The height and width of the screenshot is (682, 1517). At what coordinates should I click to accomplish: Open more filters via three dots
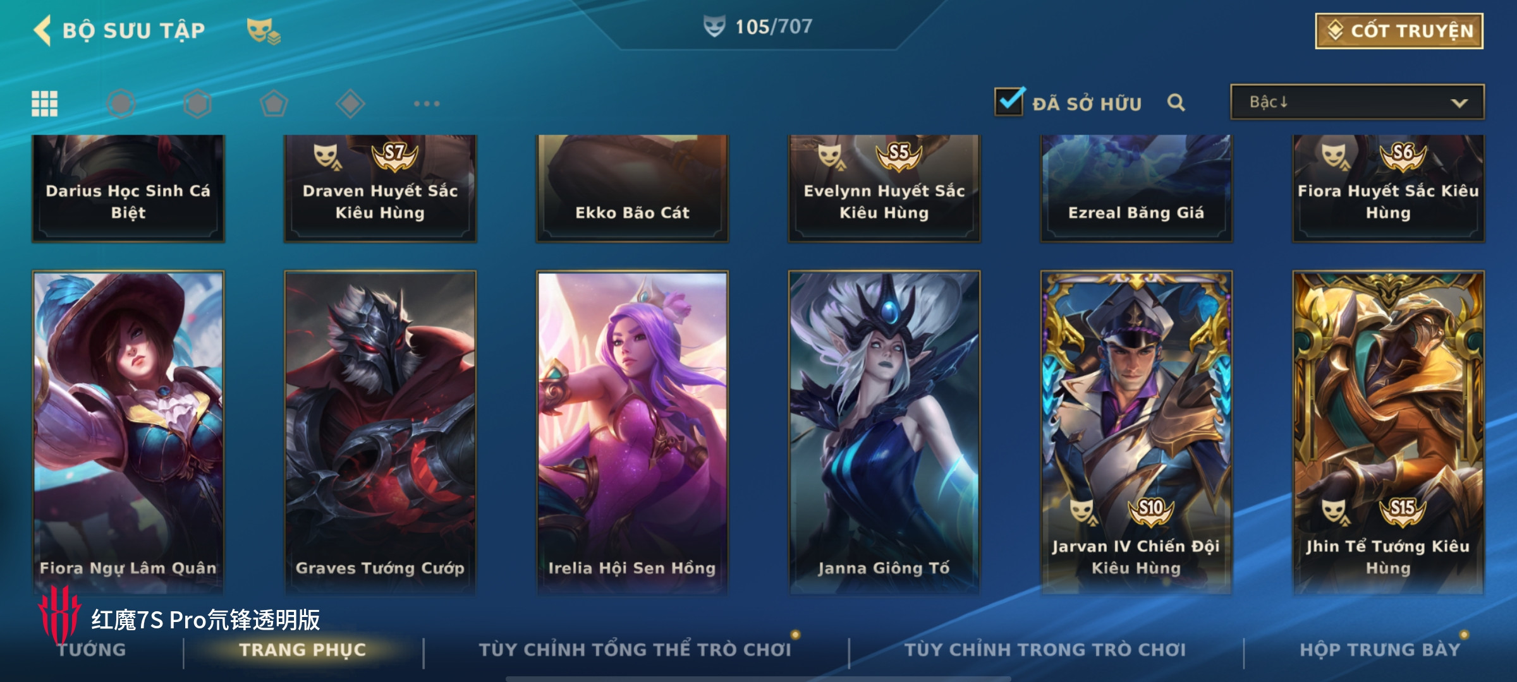click(427, 104)
